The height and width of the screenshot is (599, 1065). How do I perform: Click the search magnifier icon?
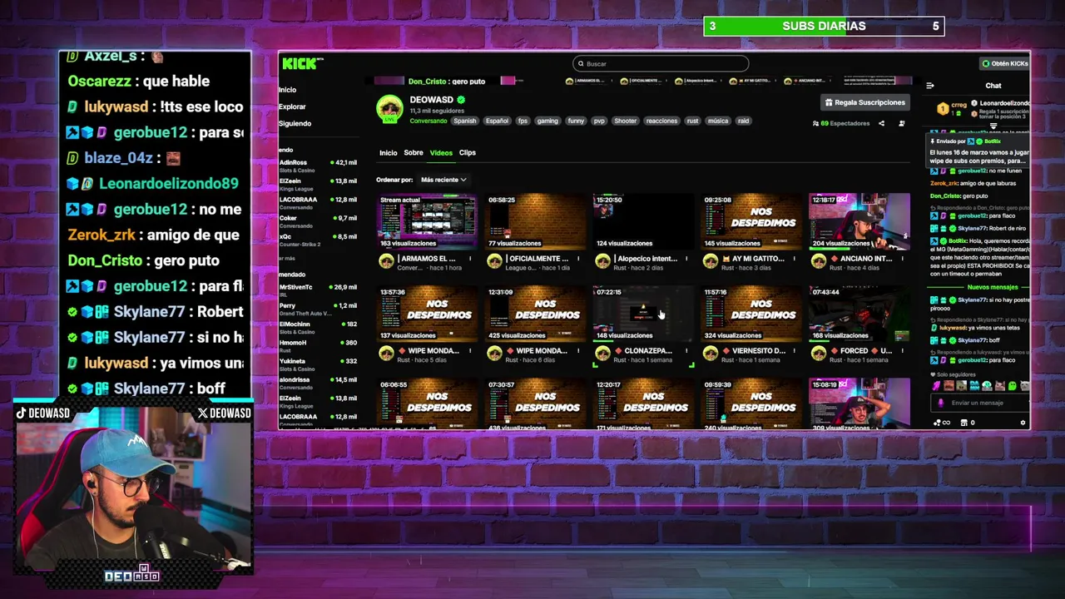click(x=581, y=64)
